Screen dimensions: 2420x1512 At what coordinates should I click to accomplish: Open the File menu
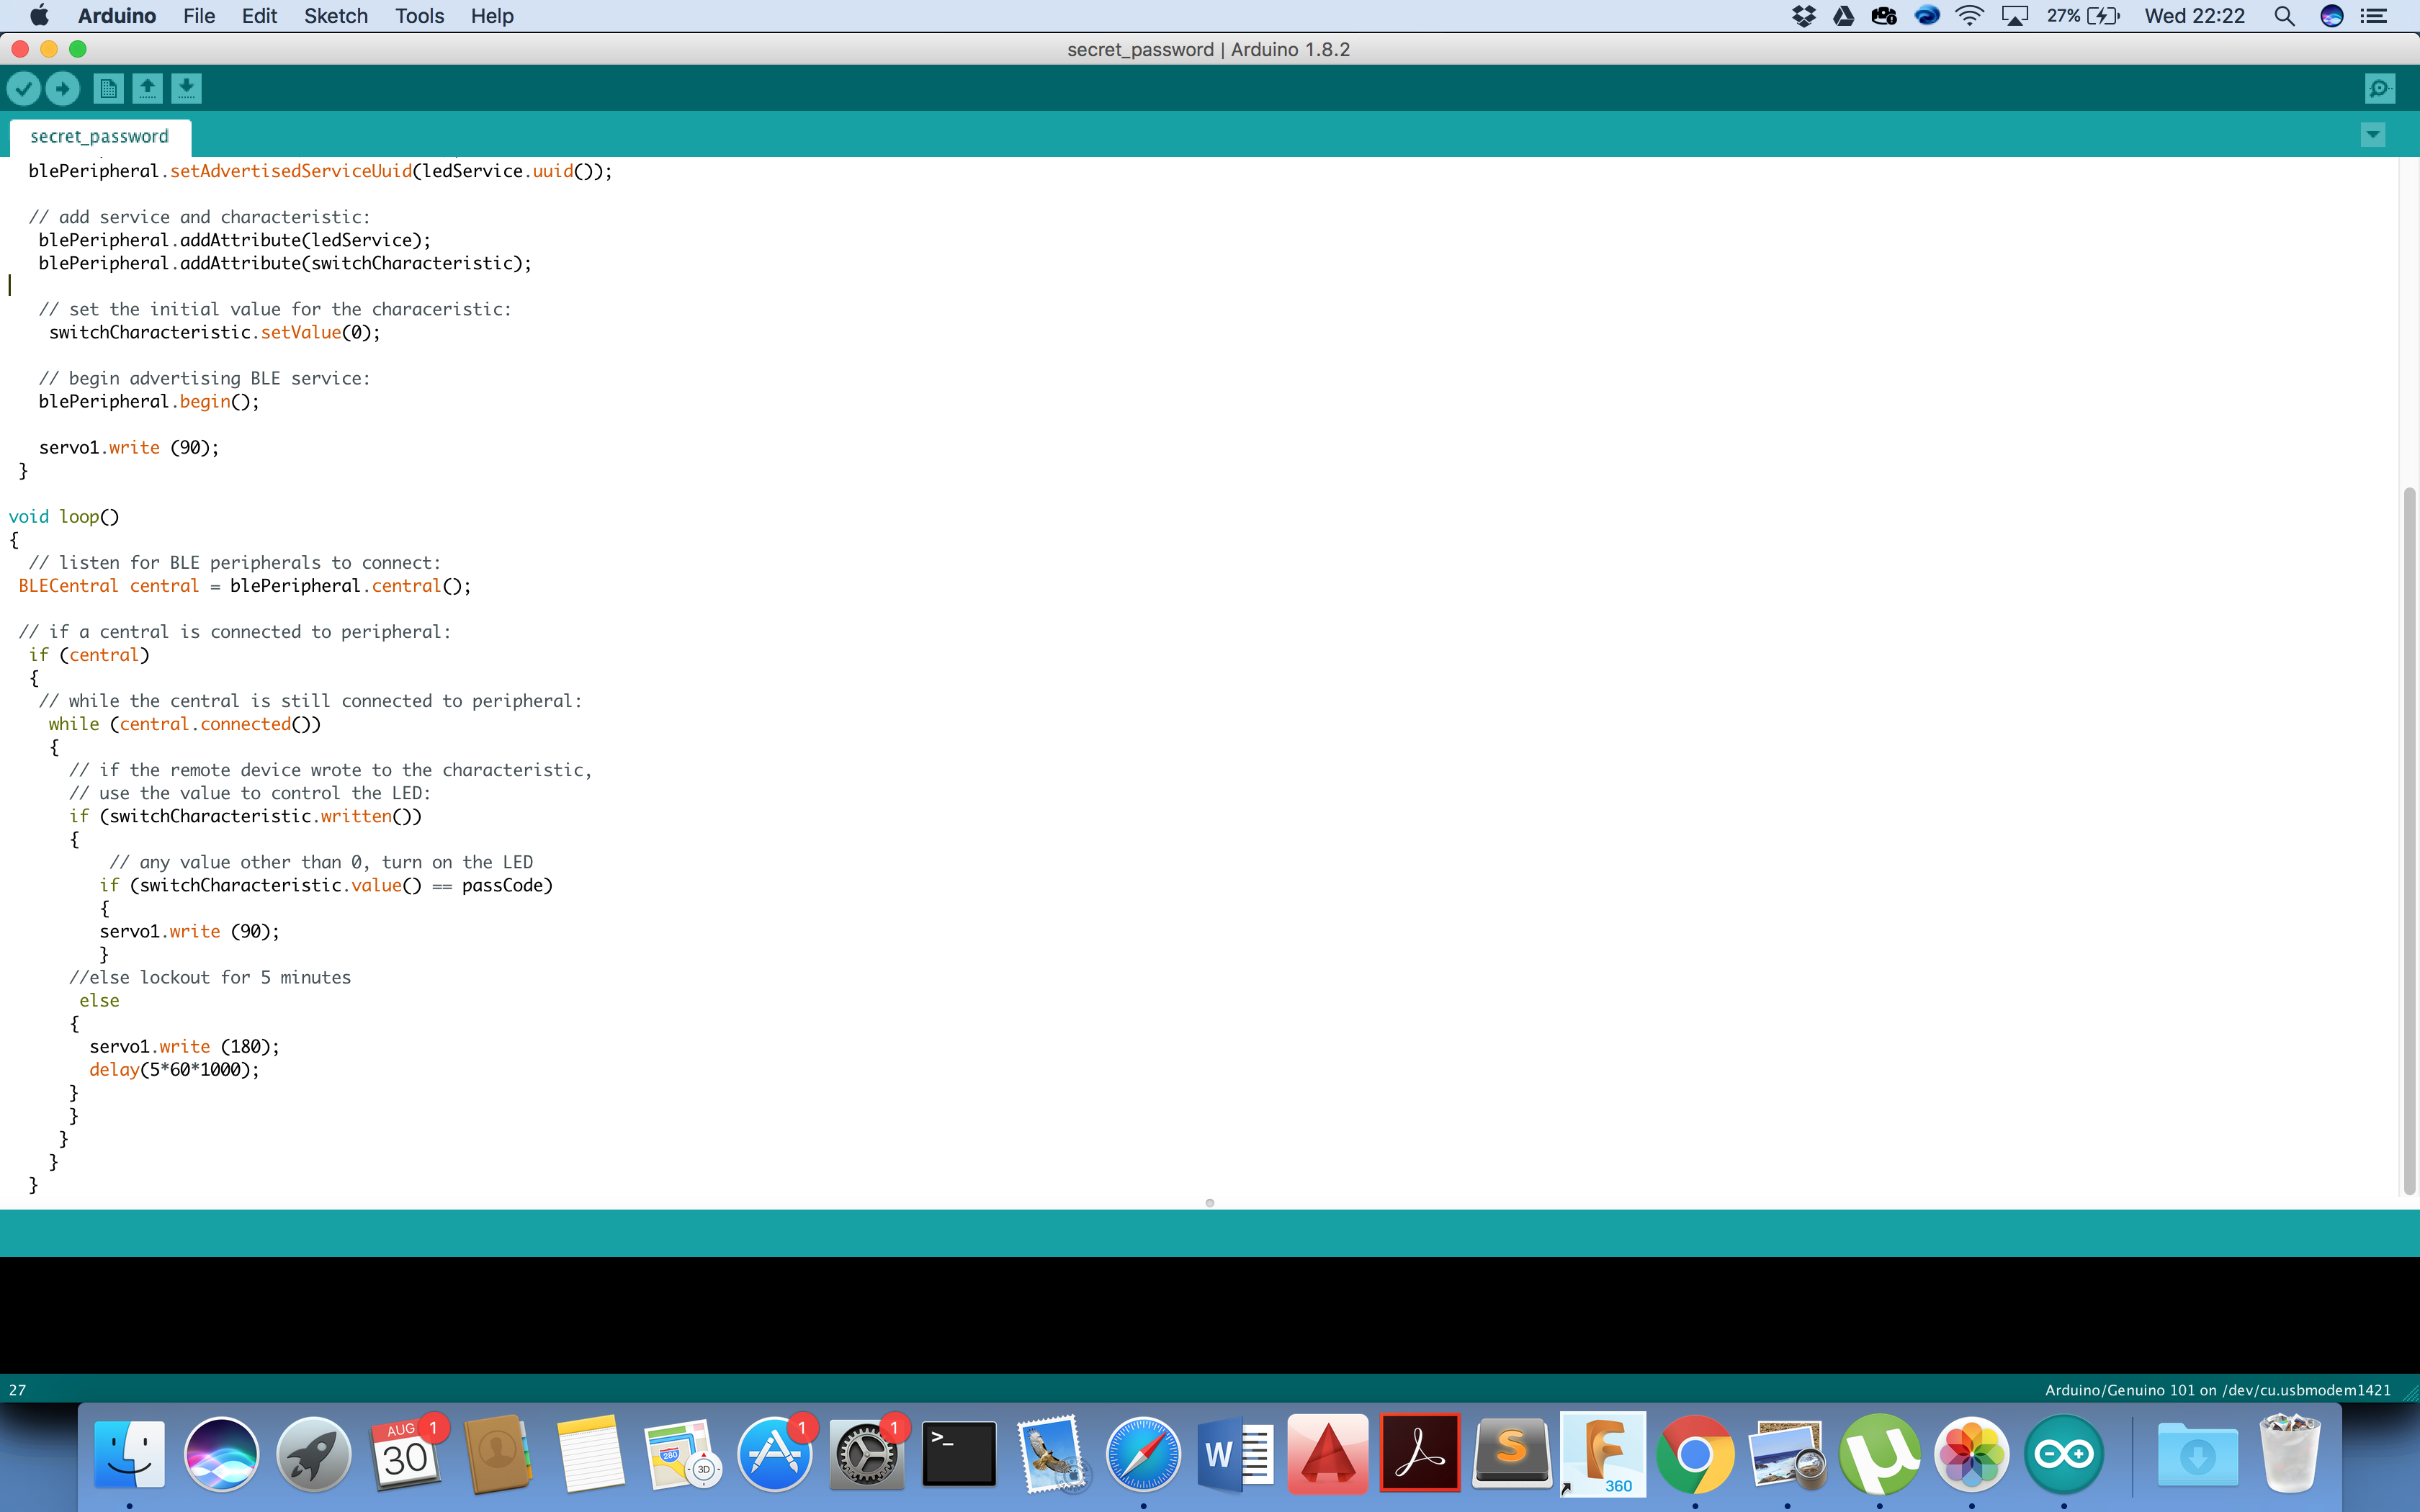[x=199, y=16]
